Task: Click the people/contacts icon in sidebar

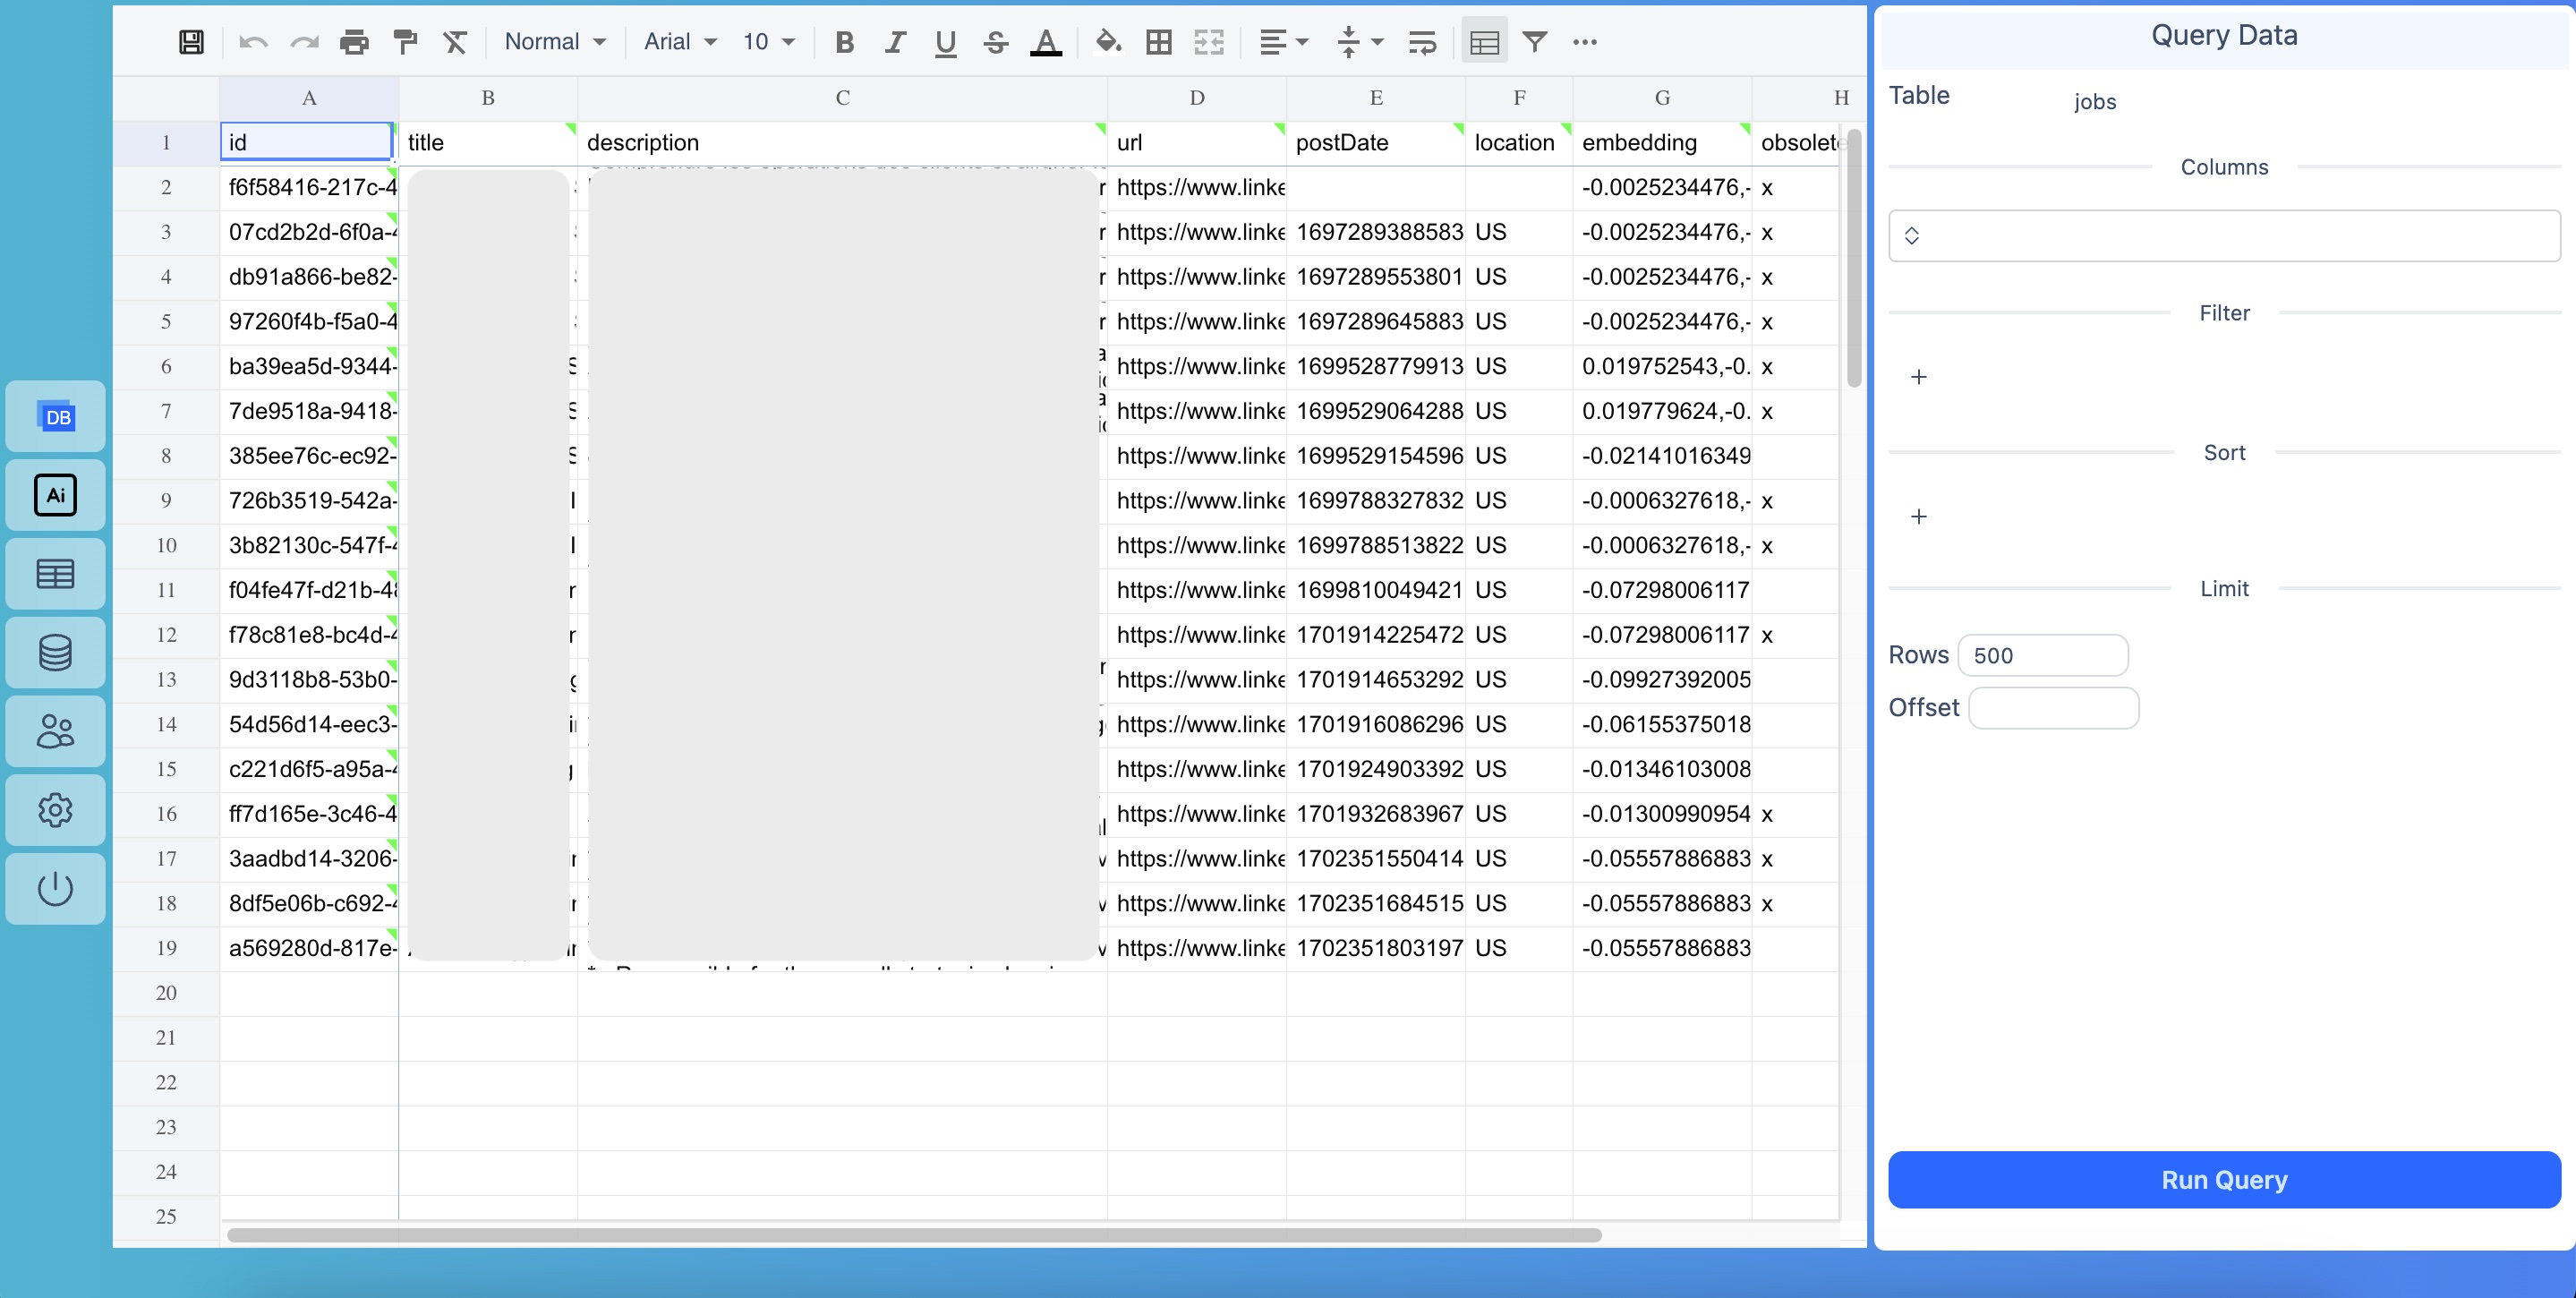Action: point(55,730)
